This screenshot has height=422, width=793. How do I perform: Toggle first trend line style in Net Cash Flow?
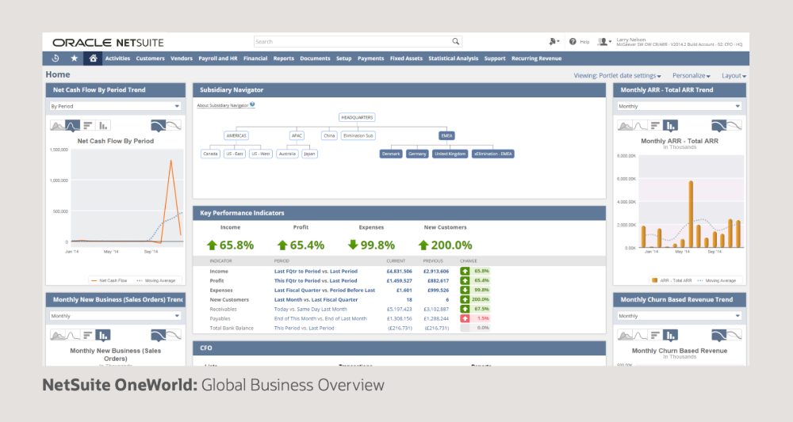pos(159,125)
